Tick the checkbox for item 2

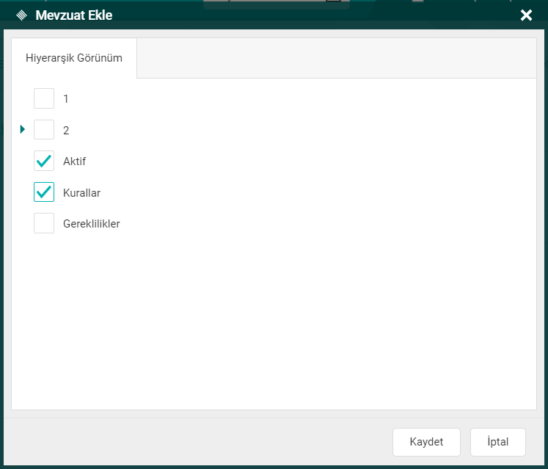[x=44, y=130]
